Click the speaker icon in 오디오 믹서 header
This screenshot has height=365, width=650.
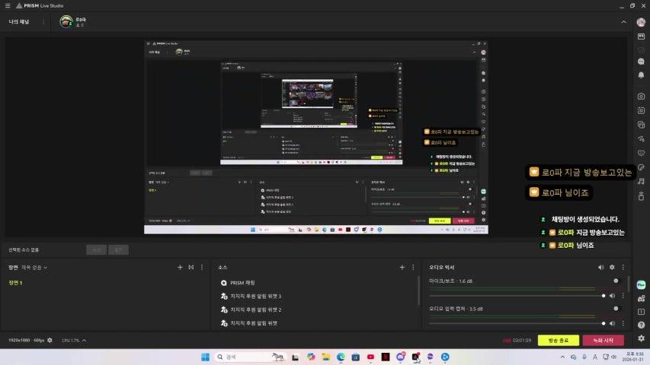click(x=600, y=268)
